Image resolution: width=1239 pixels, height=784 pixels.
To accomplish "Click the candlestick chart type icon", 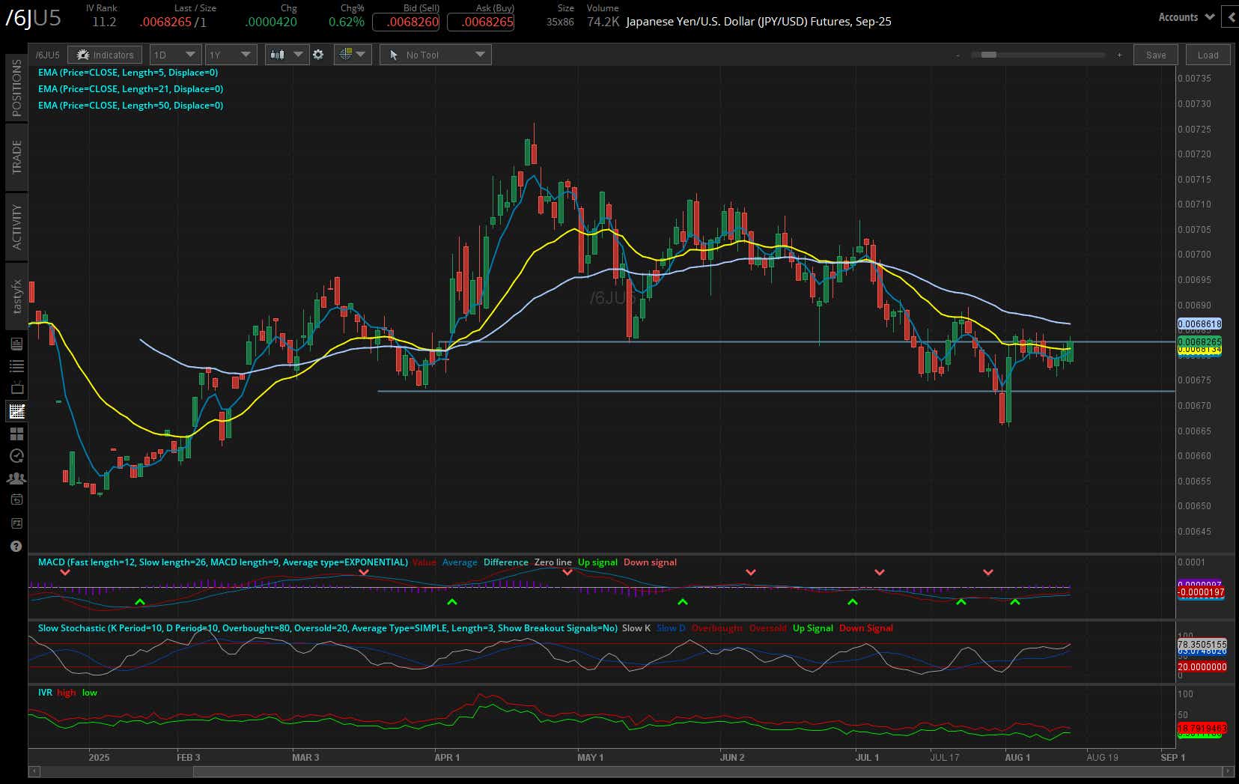I will coord(278,54).
